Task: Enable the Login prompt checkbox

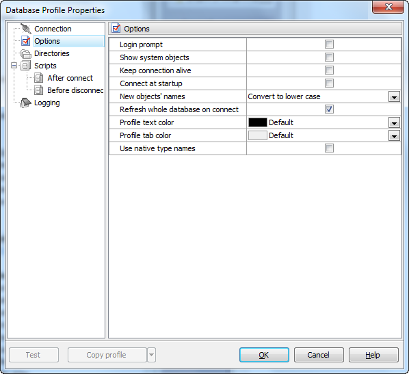Action: click(x=329, y=44)
